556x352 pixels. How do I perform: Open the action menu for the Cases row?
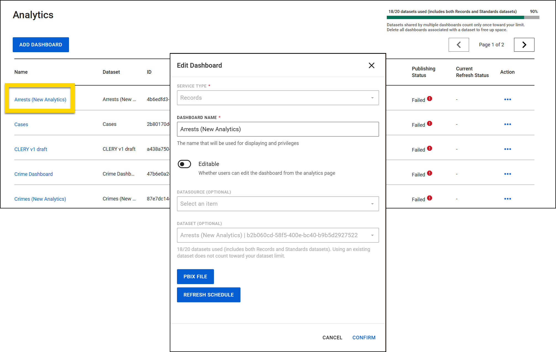coord(507,124)
